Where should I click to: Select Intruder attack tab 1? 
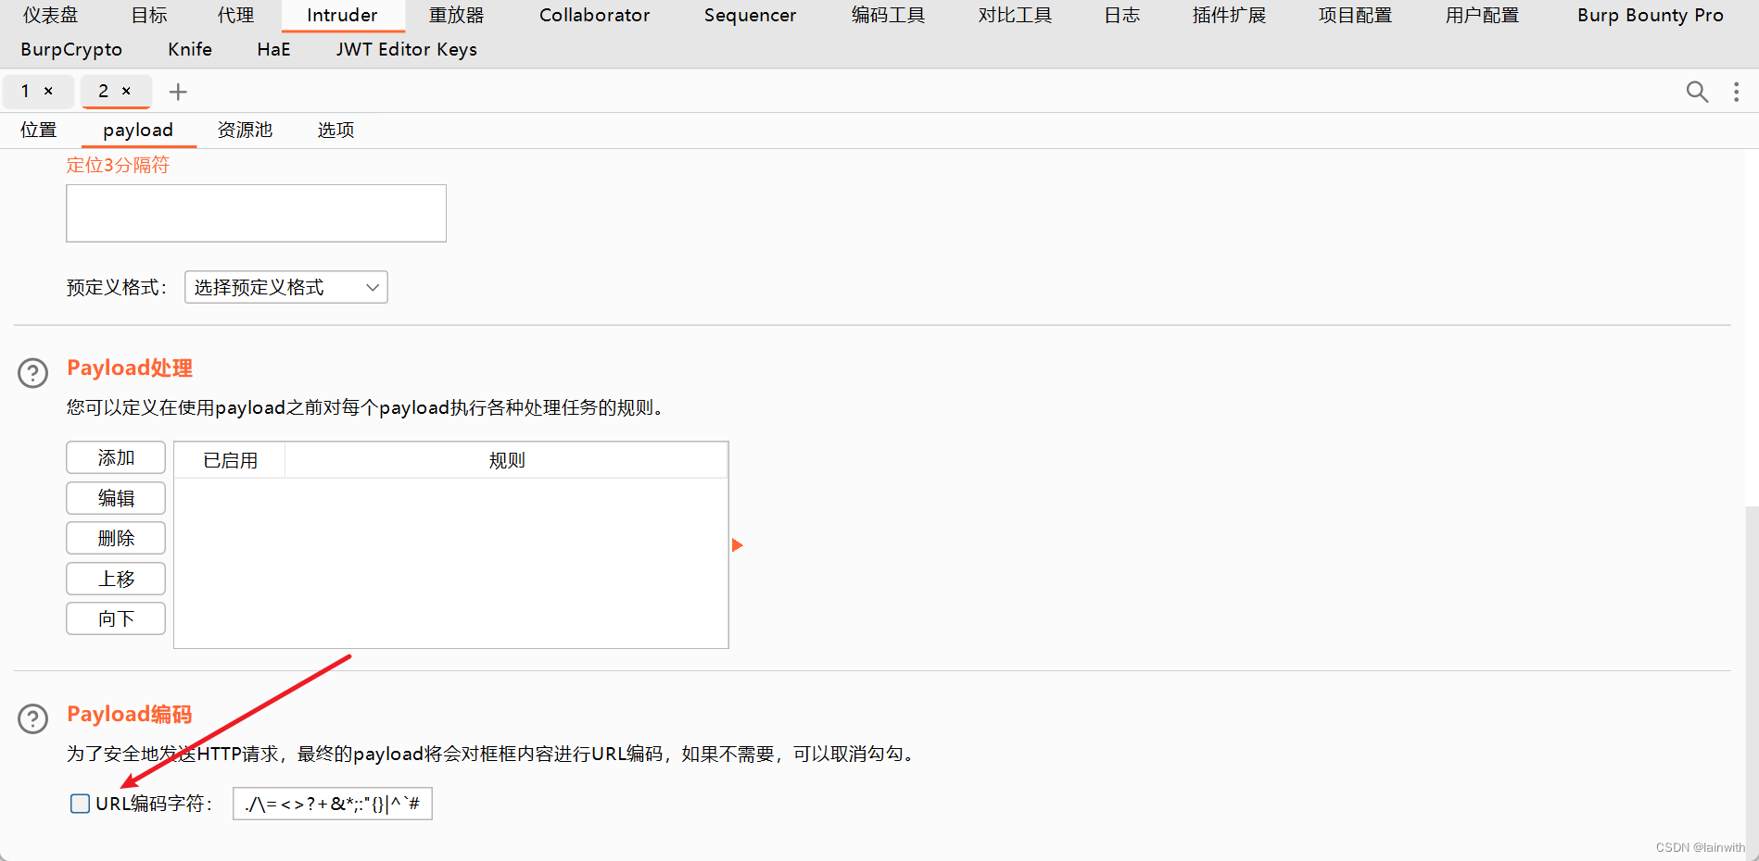pos(26,91)
